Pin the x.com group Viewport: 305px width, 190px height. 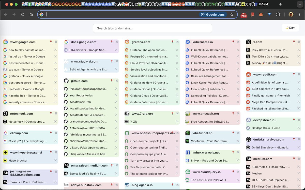[294, 42]
